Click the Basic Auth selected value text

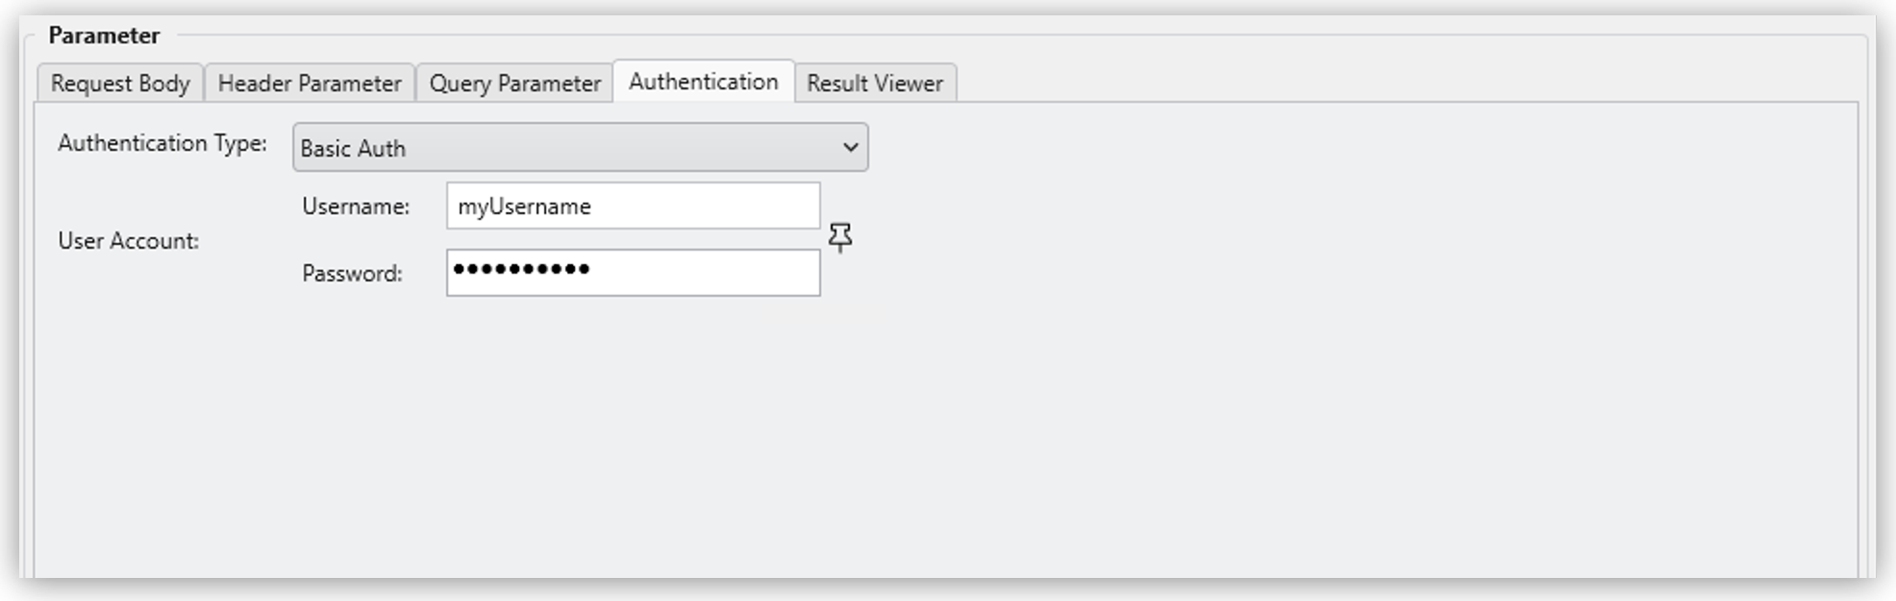(x=353, y=149)
